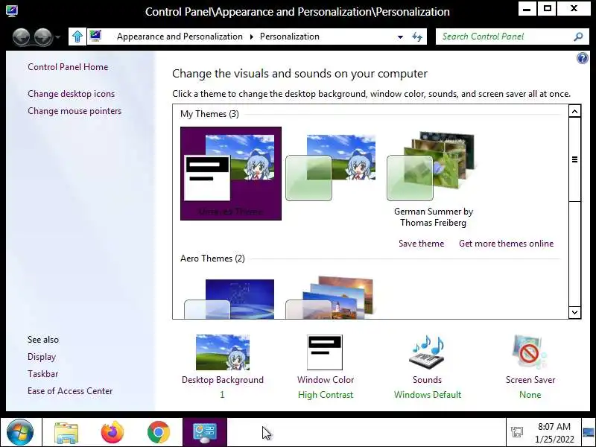The width and height of the screenshot is (596, 447).
Task: Open Change mouse pointers link
Action: tap(74, 111)
